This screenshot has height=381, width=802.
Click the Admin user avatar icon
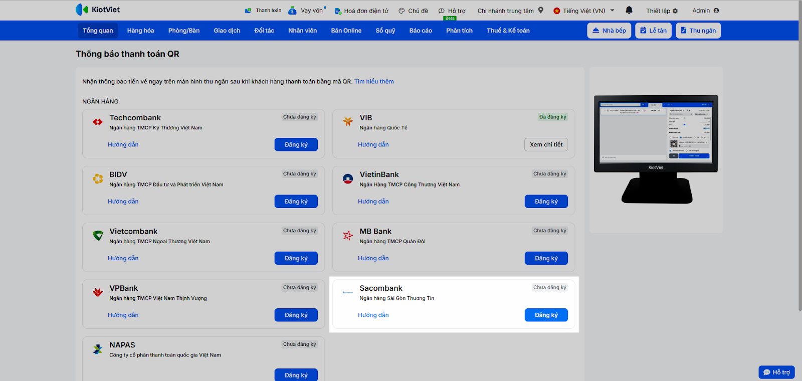(716, 11)
